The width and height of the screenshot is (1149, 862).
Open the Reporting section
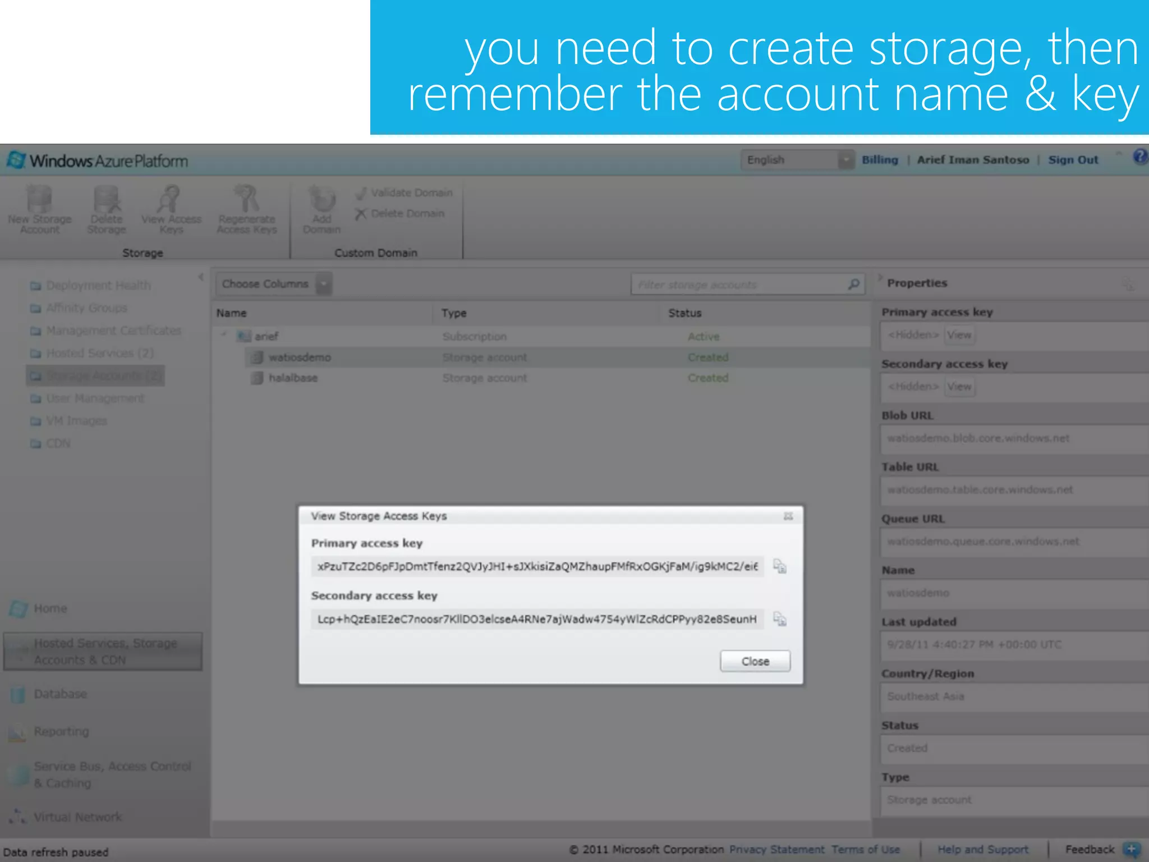pos(49,732)
